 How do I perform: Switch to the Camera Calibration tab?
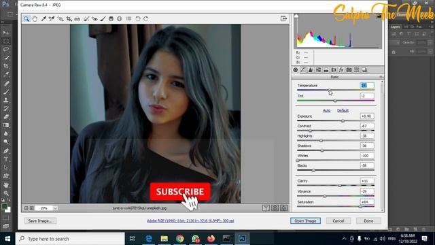coord(349,70)
